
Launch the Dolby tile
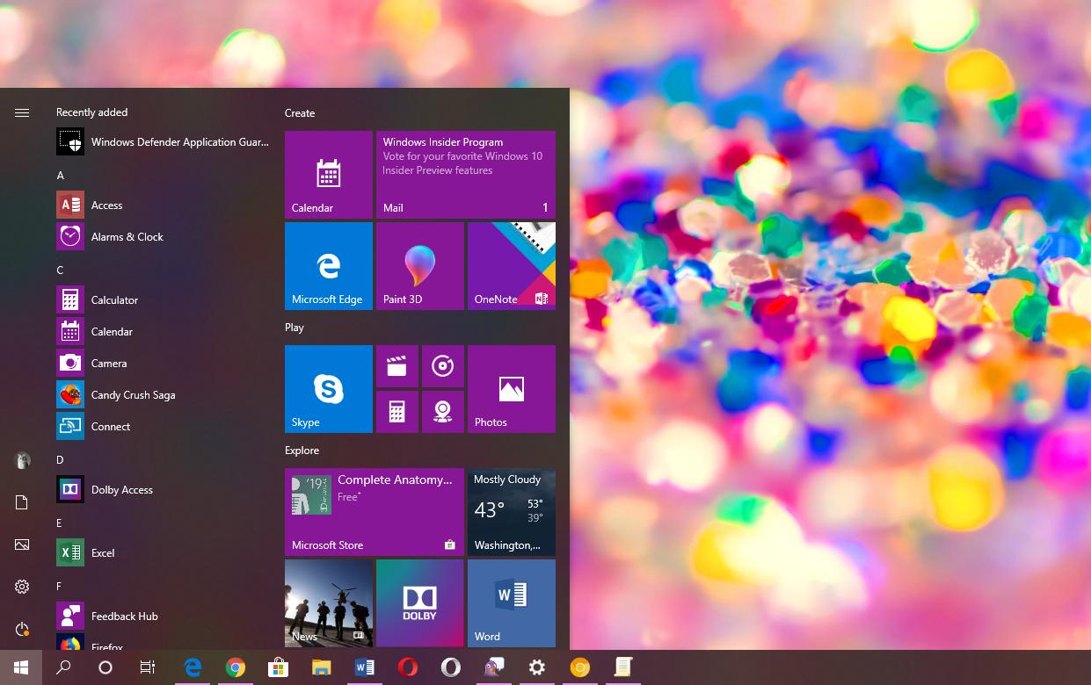pos(420,603)
